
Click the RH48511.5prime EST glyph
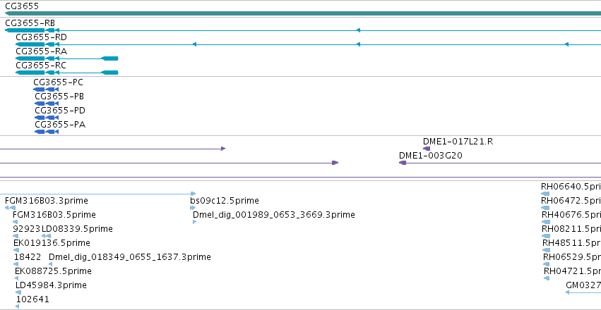coord(546,250)
